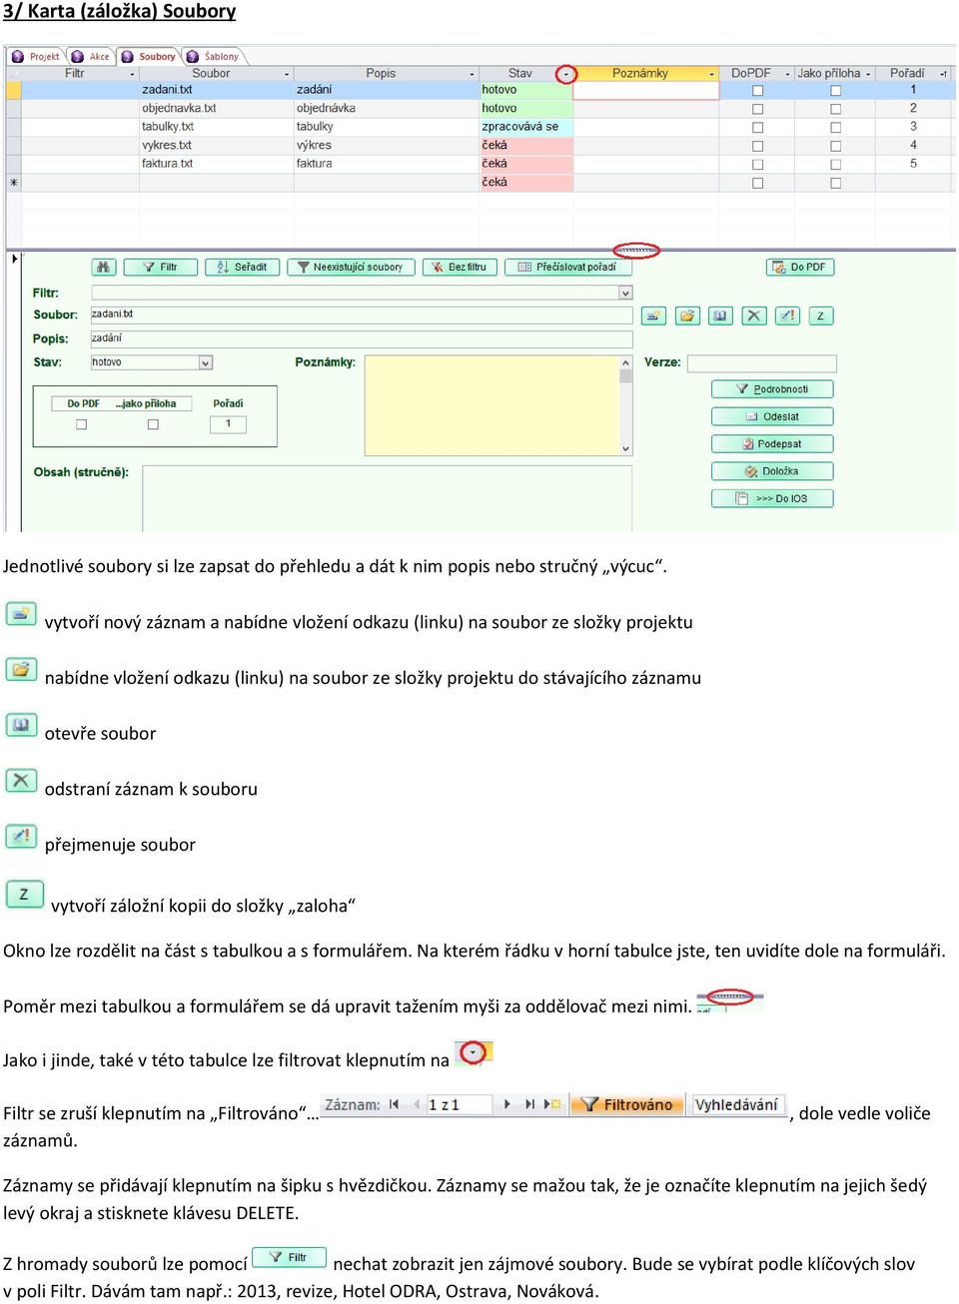Click legend folder icon beside 'nabídne vložení odkazu'
Screen dimensions: 959x1304
(21, 669)
